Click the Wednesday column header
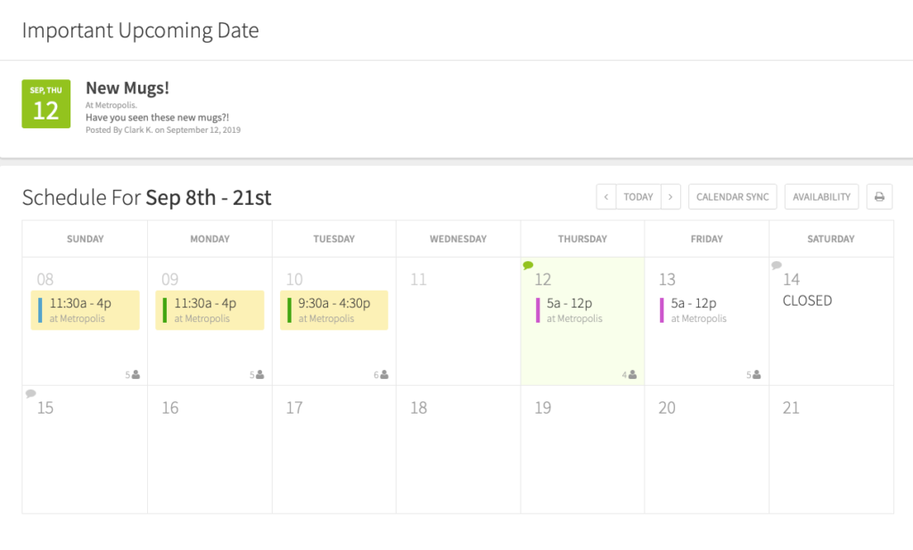Screen dimensions: 913x550 [457, 238]
